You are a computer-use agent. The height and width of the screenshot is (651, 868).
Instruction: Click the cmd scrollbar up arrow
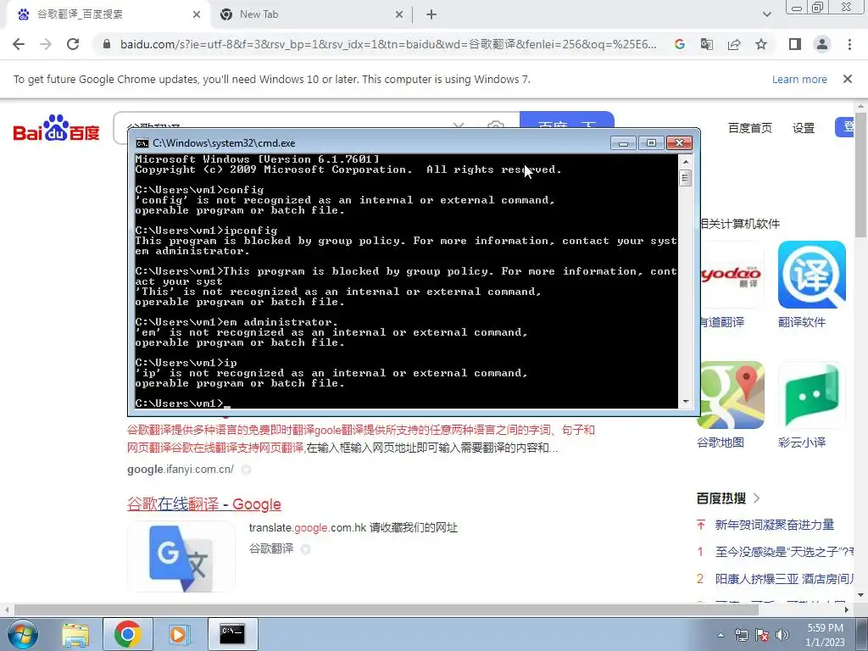coord(685,162)
